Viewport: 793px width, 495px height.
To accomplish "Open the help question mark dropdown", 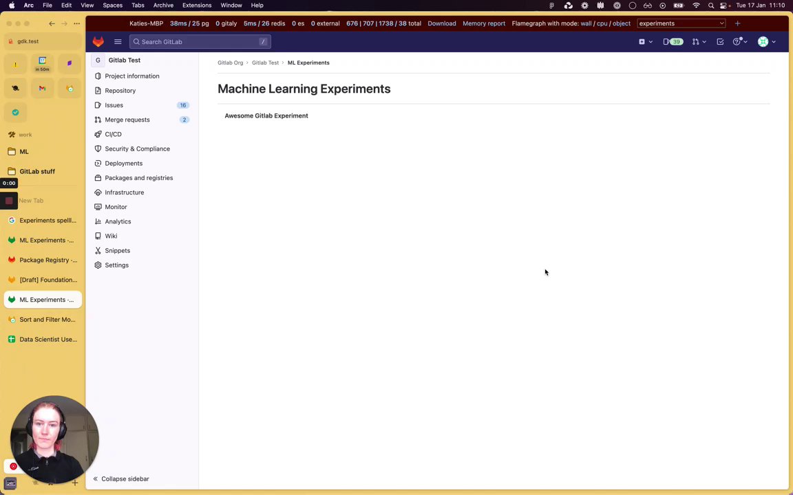I will pyautogui.click(x=740, y=42).
